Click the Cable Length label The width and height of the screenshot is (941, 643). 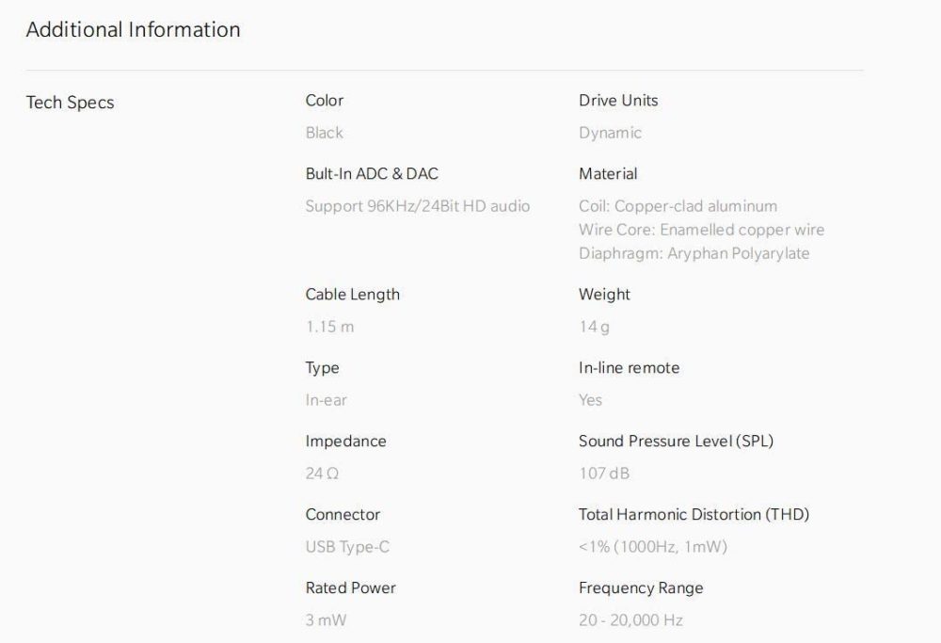pyautogui.click(x=352, y=295)
